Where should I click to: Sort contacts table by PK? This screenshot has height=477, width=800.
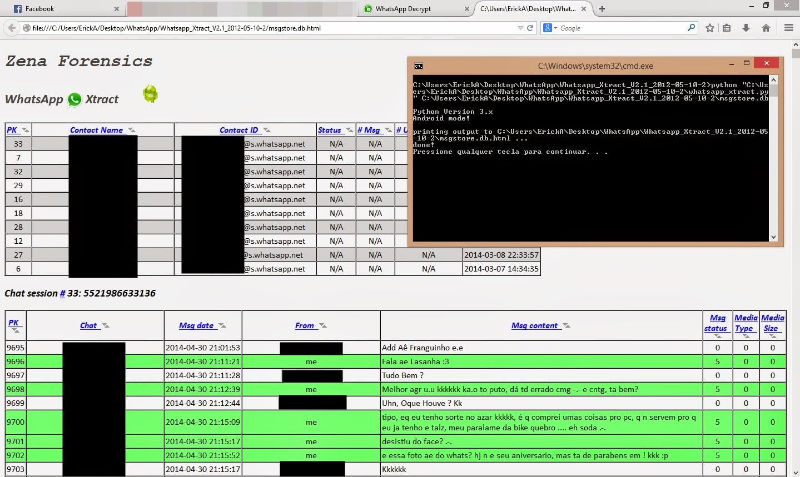(x=12, y=130)
